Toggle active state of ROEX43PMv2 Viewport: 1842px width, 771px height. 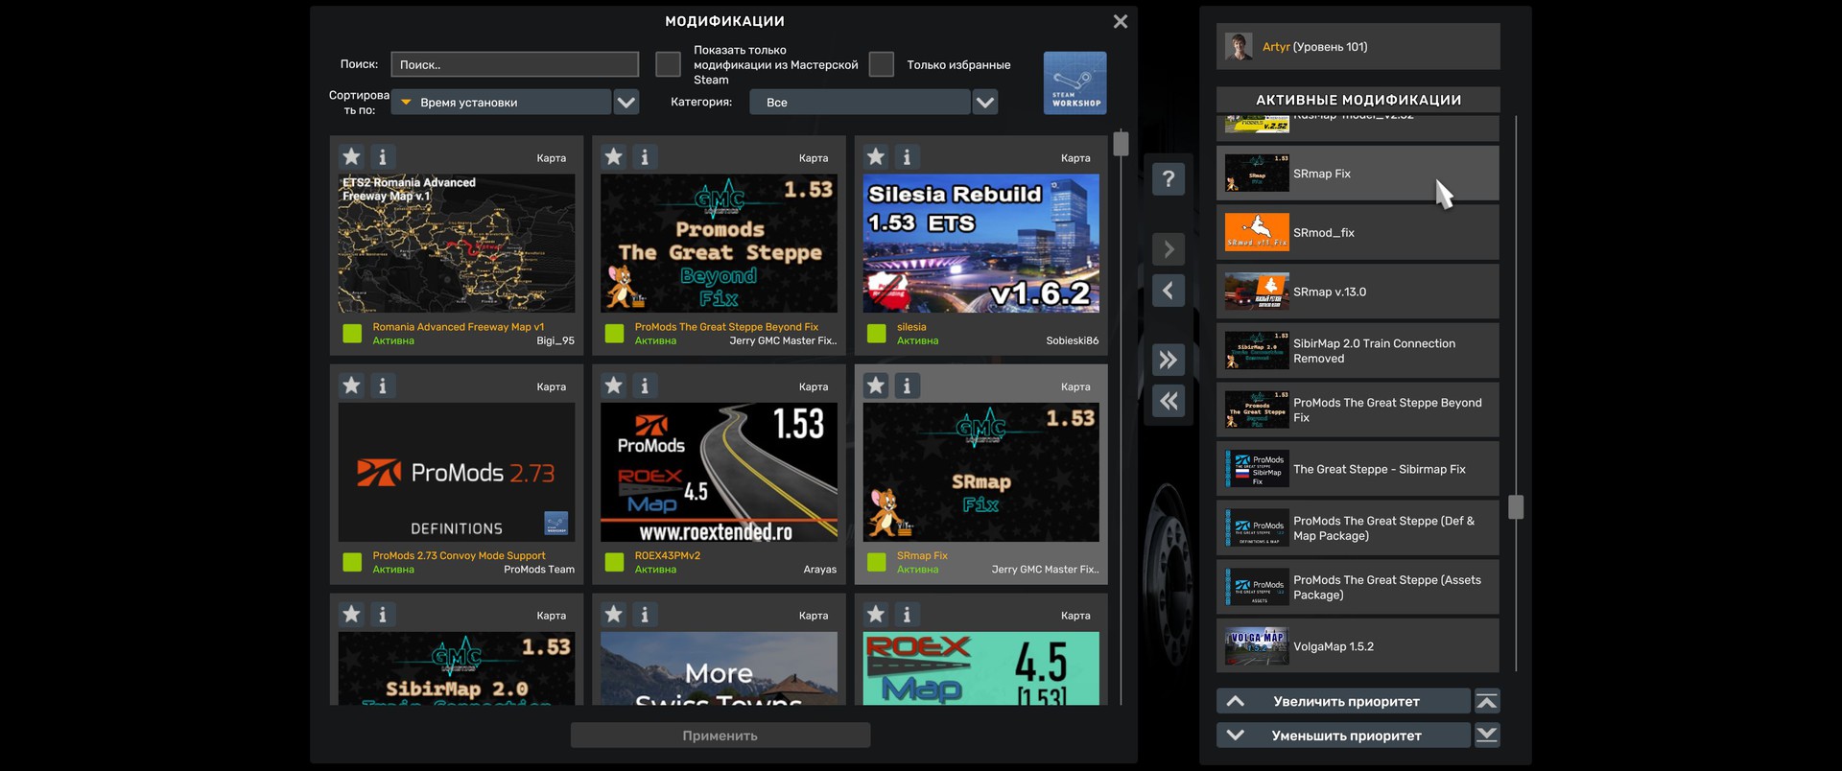[x=614, y=562]
